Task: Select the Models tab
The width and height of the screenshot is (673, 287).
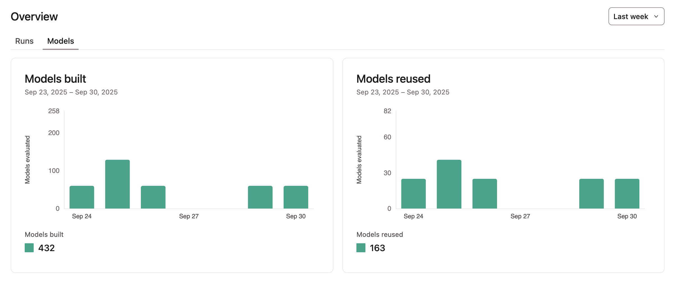Action: (60, 41)
